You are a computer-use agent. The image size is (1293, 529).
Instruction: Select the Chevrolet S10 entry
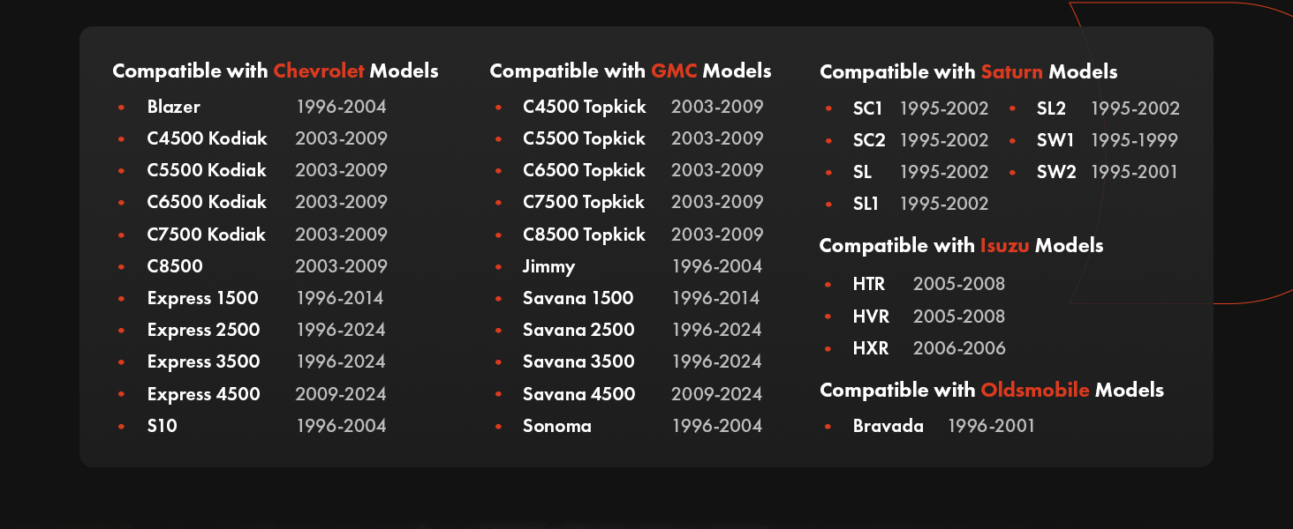point(162,426)
